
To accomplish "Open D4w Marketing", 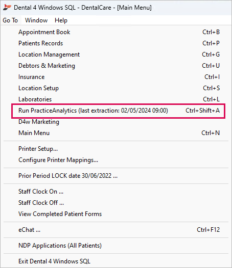I will (x=116, y=122).
